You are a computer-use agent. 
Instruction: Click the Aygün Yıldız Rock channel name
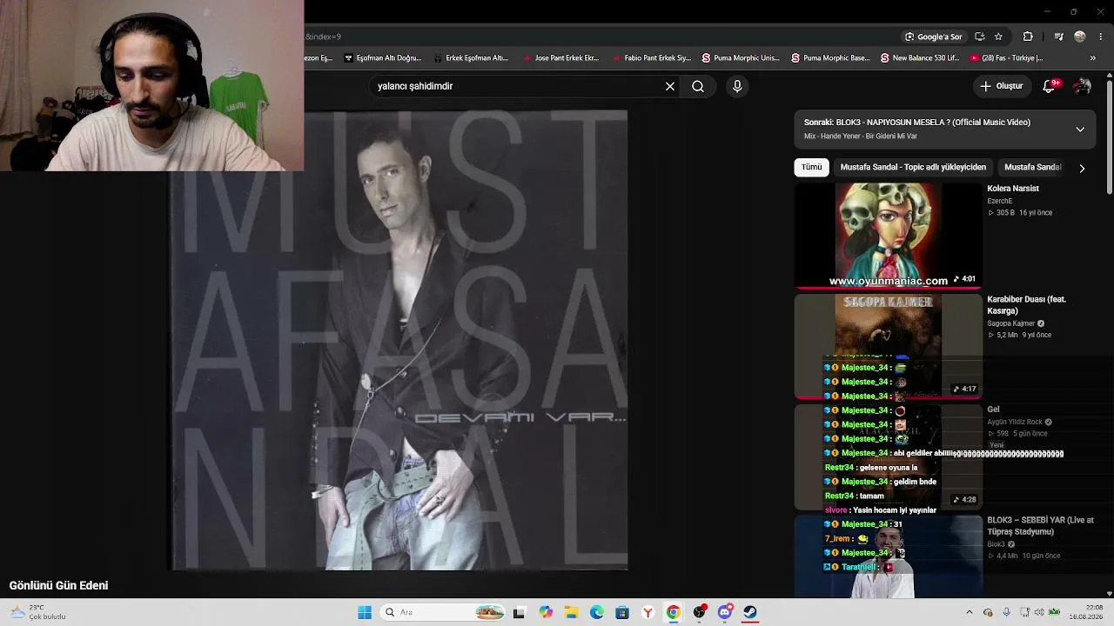pyautogui.click(x=1015, y=423)
